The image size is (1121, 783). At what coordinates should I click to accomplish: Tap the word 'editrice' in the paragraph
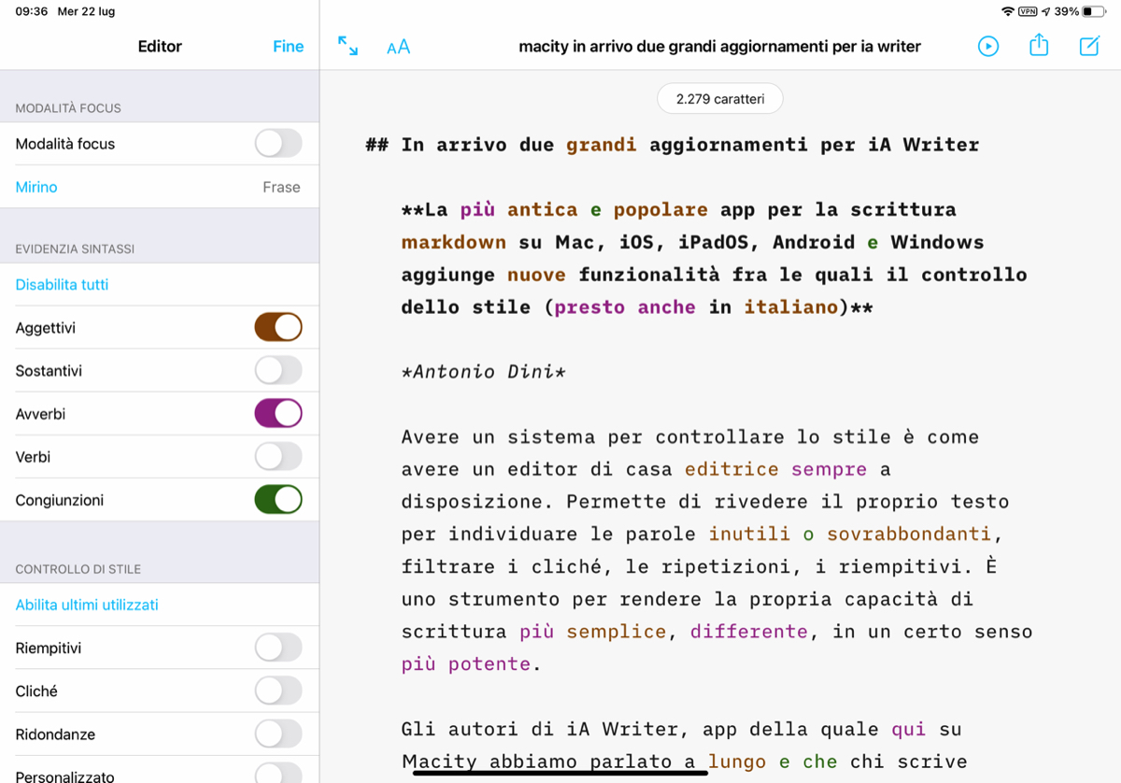point(731,469)
